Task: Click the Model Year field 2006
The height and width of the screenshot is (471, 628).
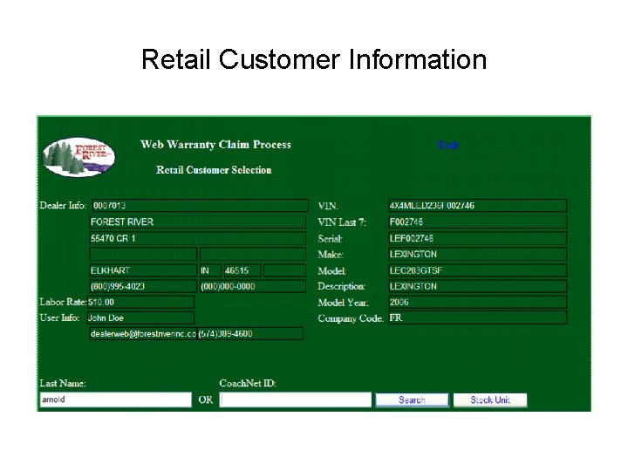Action: click(478, 302)
